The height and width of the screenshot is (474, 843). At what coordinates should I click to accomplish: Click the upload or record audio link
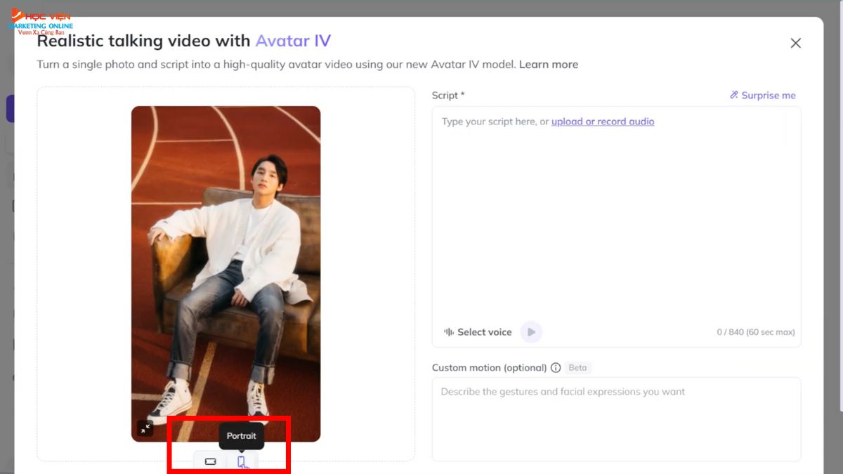[x=602, y=121]
